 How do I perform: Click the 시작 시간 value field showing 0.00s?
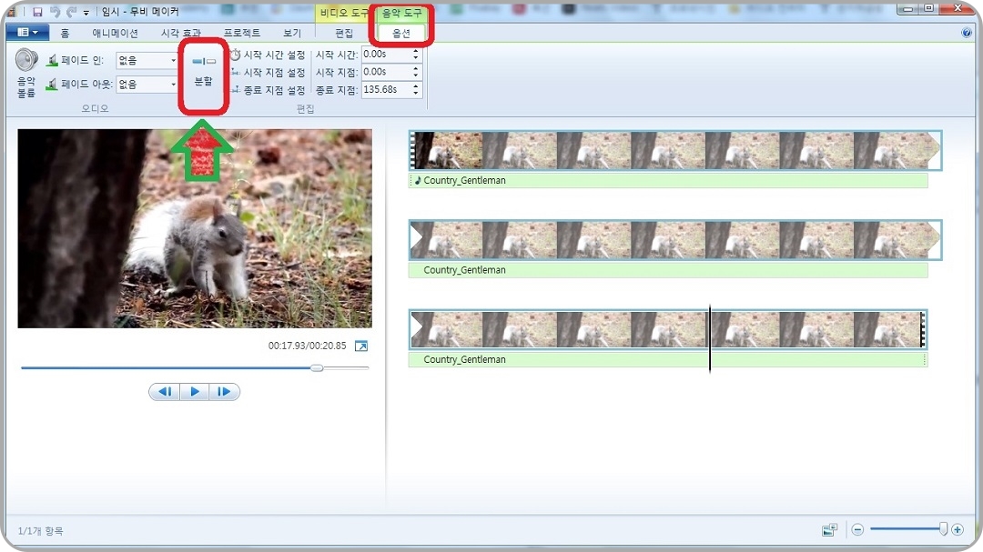(x=386, y=55)
